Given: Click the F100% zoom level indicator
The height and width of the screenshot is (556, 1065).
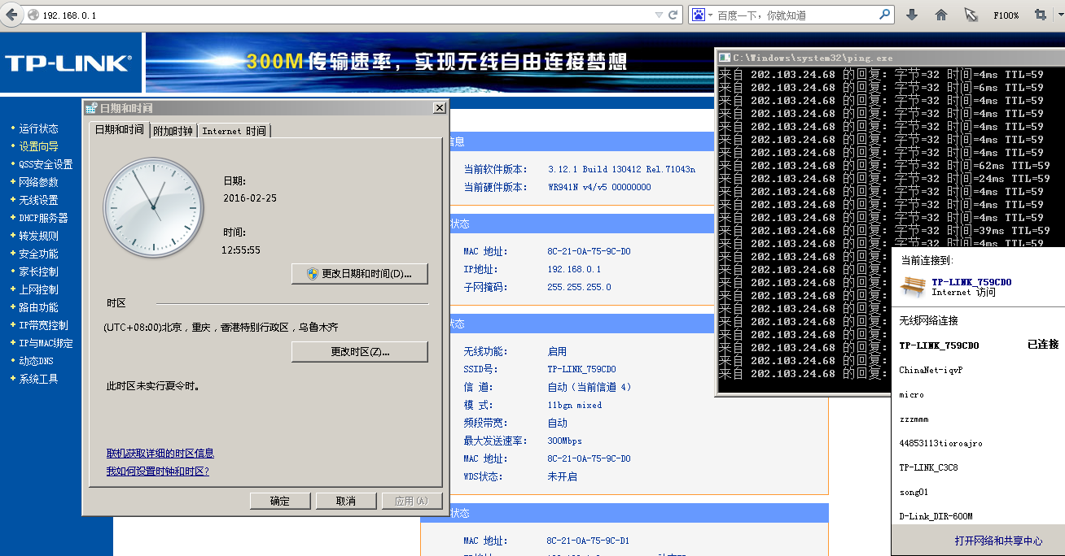Looking at the screenshot, I should [1006, 15].
